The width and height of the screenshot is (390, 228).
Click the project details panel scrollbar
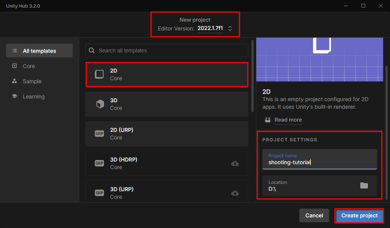coord(386,133)
